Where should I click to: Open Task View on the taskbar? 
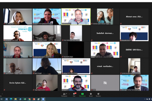point(2,99)
